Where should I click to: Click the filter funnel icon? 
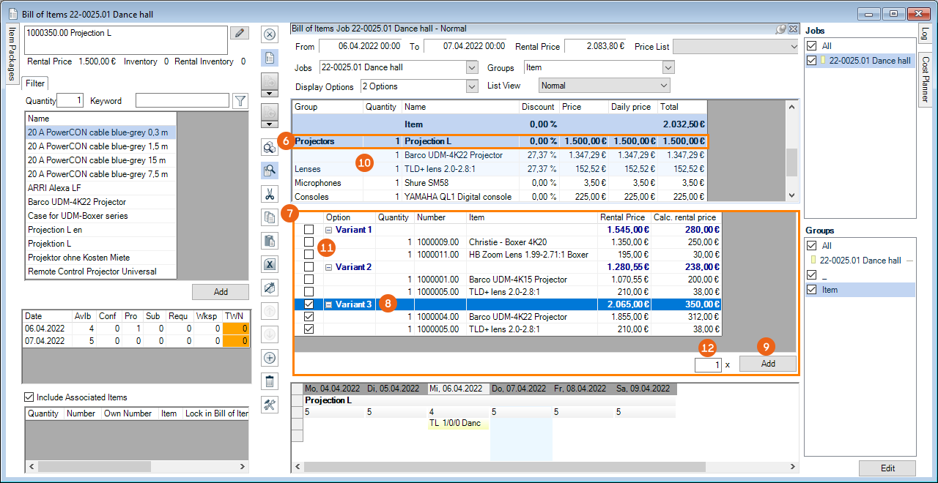coord(240,101)
